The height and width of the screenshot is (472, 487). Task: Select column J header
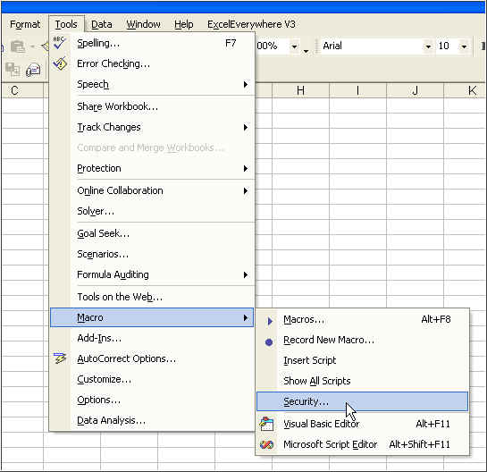tap(415, 90)
